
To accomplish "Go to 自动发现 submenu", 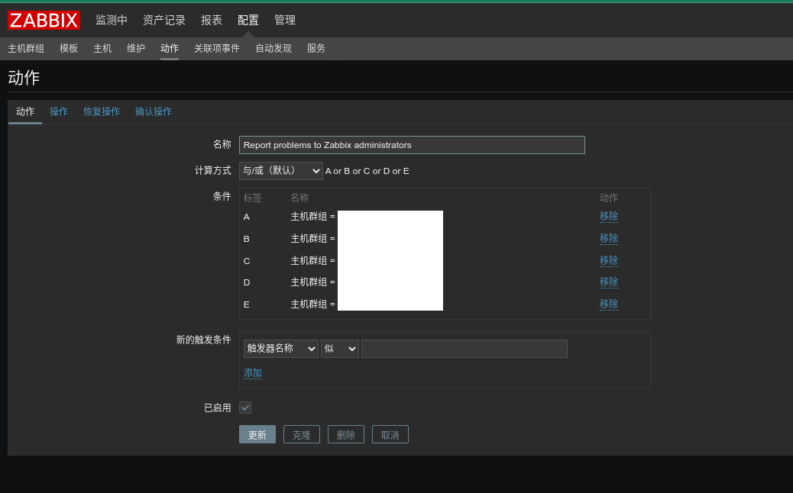I will pyautogui.click(x=273, y=49).
